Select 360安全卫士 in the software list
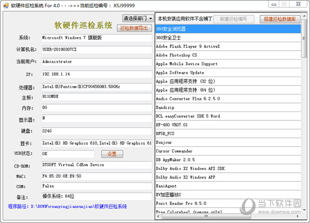Viewport: 310px width, 223px height. 228,38
